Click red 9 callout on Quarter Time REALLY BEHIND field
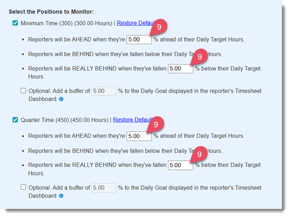290x217 pixels. 200,154
